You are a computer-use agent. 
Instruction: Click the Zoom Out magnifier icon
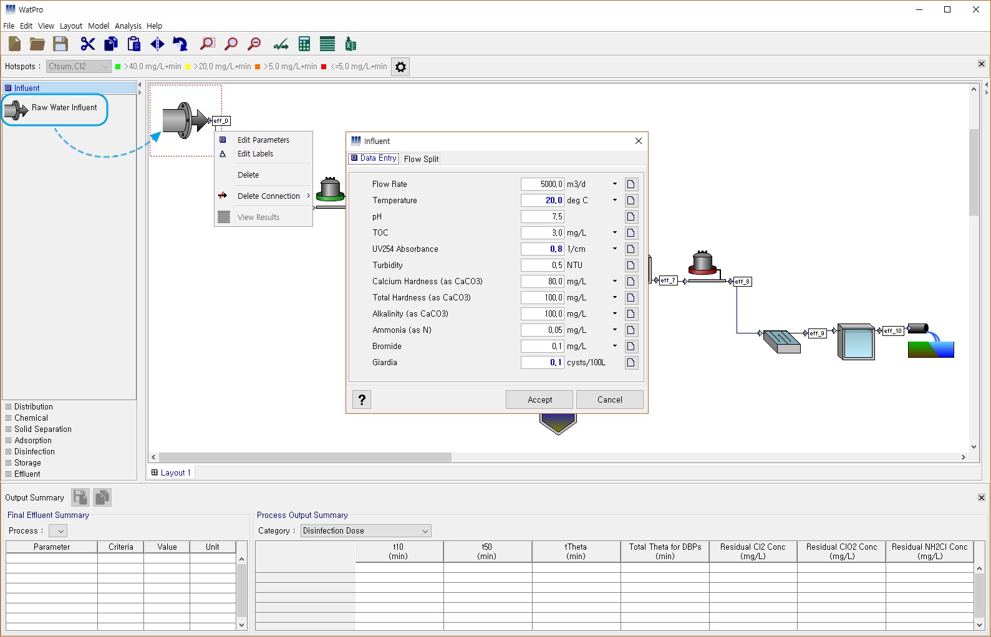click(254, 44)
